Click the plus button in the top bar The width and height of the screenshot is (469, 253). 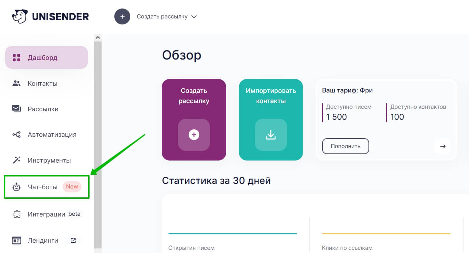coord(122,16)
